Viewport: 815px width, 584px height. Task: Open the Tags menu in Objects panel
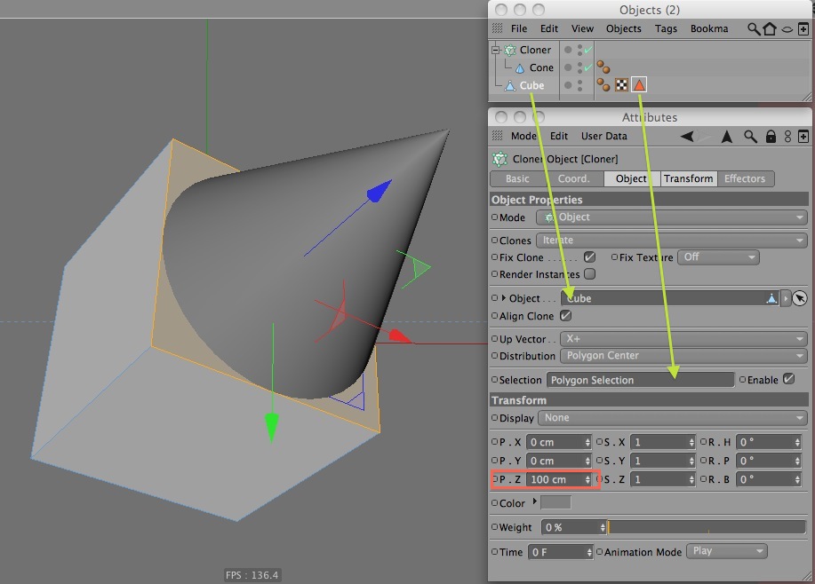[666, 28]
